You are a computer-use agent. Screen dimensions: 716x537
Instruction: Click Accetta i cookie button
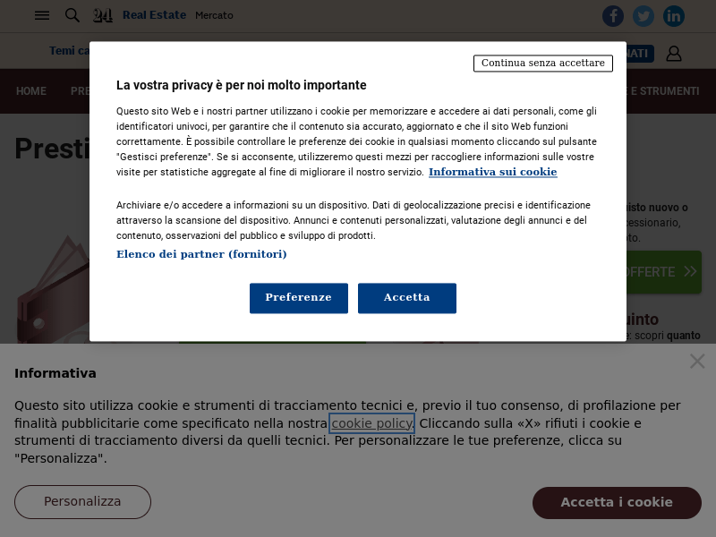617,502
